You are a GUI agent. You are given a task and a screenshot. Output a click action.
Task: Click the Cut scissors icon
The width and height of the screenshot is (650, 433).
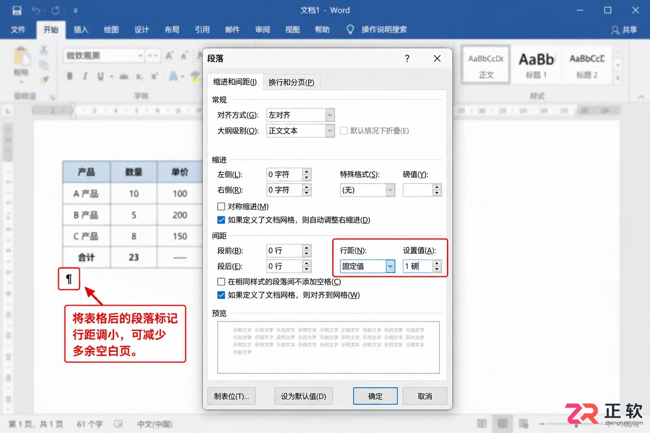[x=44, y=50]
